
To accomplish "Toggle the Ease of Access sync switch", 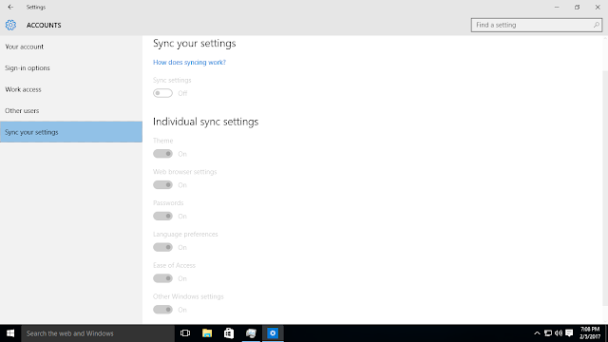I will (162, 278).
